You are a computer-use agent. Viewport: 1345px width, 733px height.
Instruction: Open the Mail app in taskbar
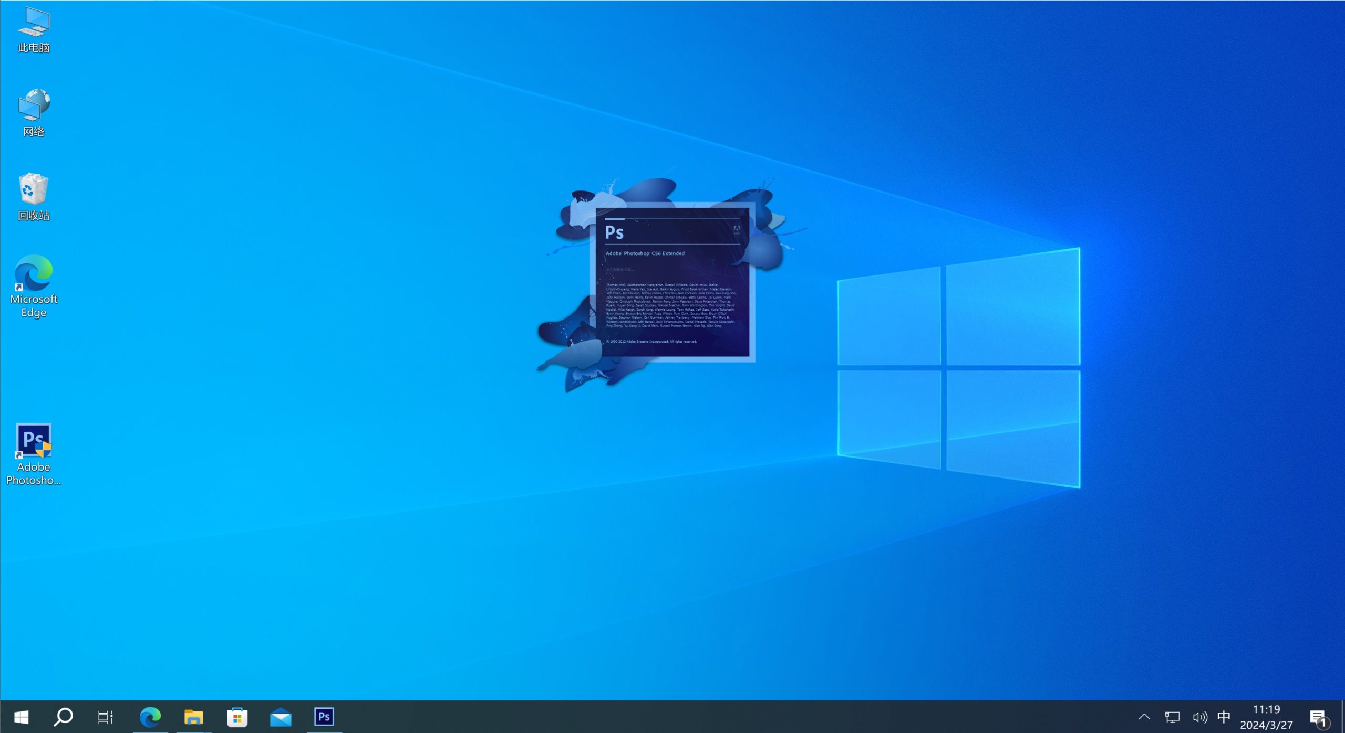(281, 717)
